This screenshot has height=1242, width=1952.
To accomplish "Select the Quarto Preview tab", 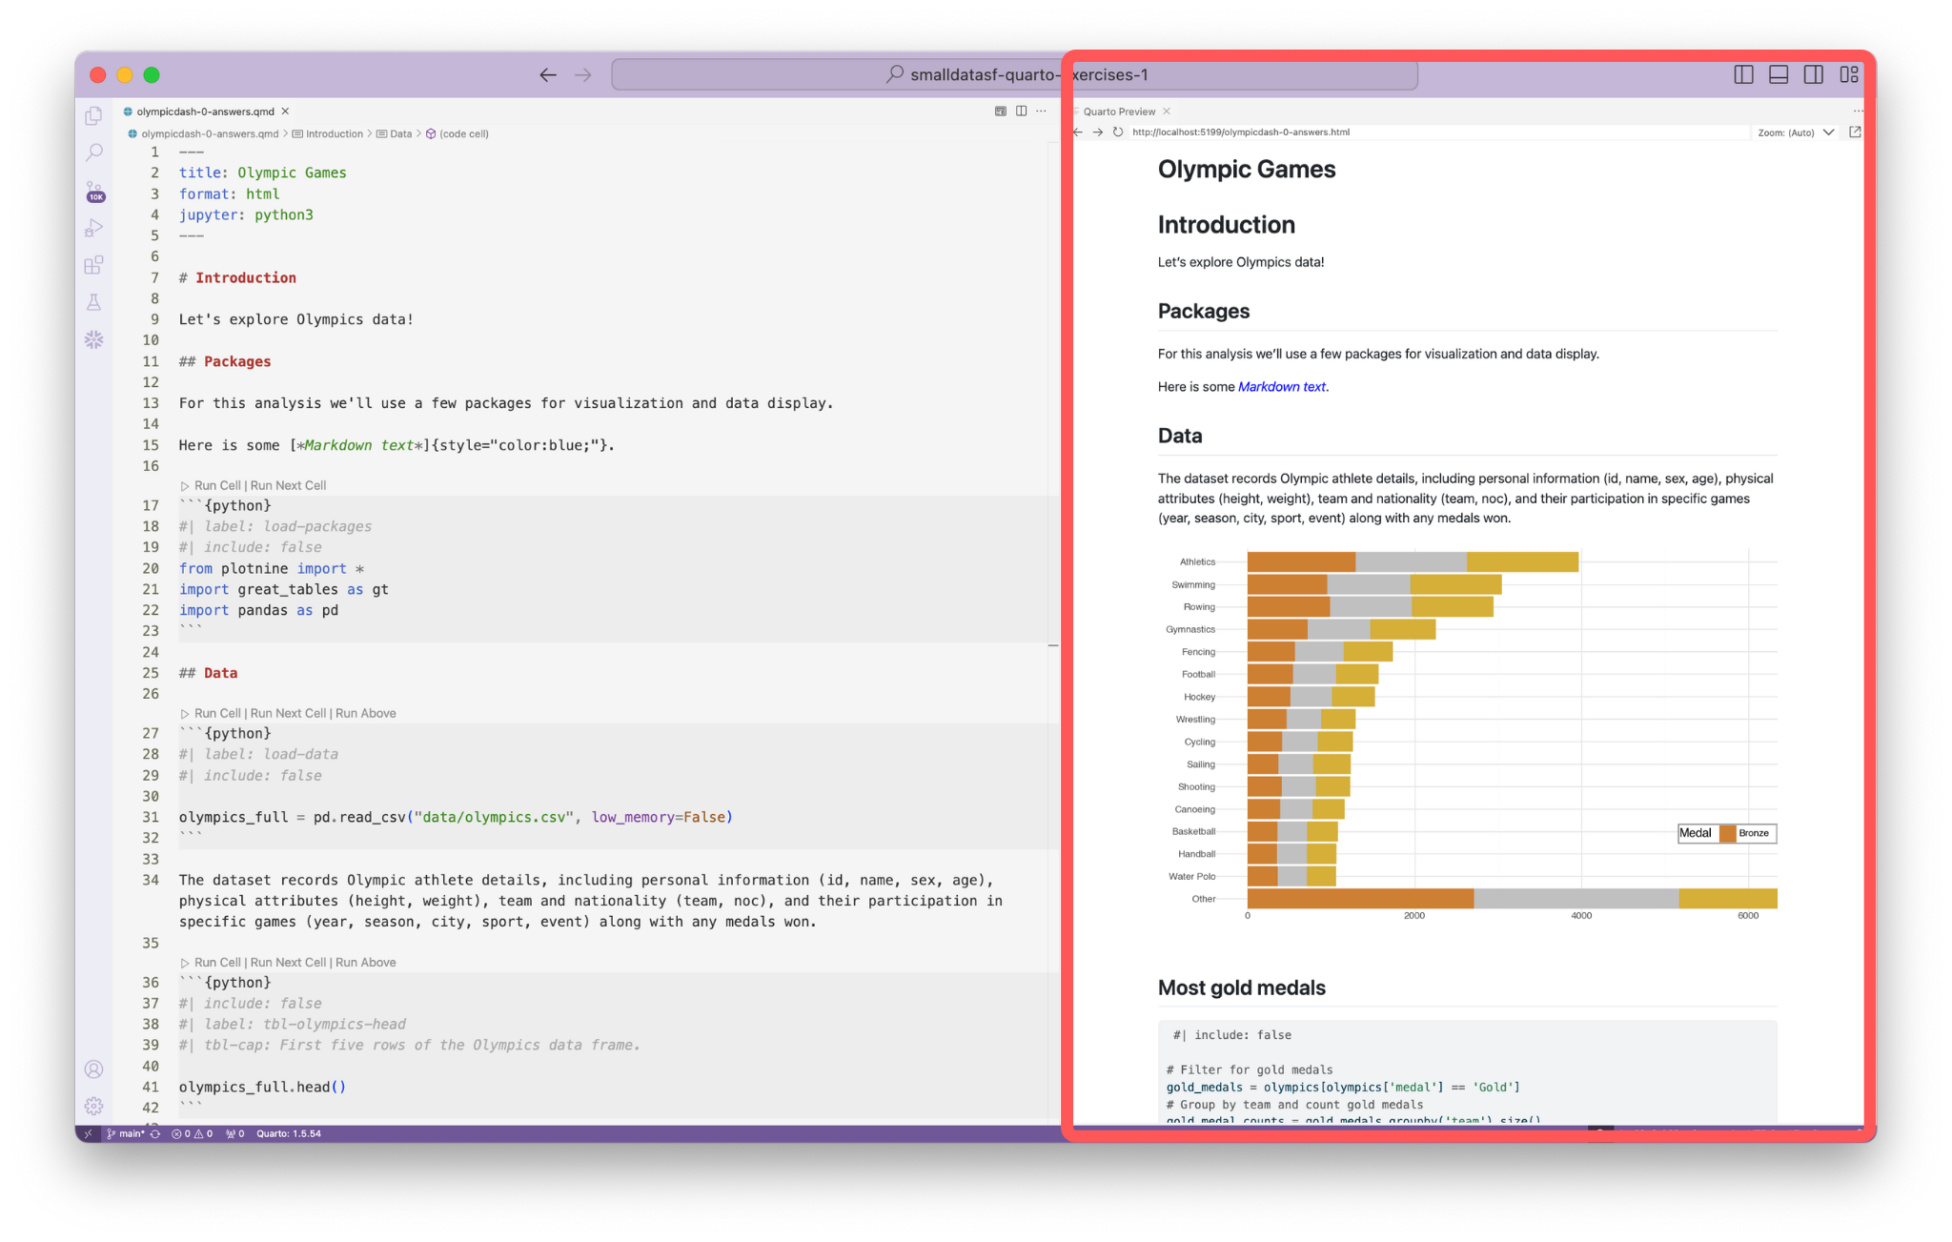I will coord(1119,112).
